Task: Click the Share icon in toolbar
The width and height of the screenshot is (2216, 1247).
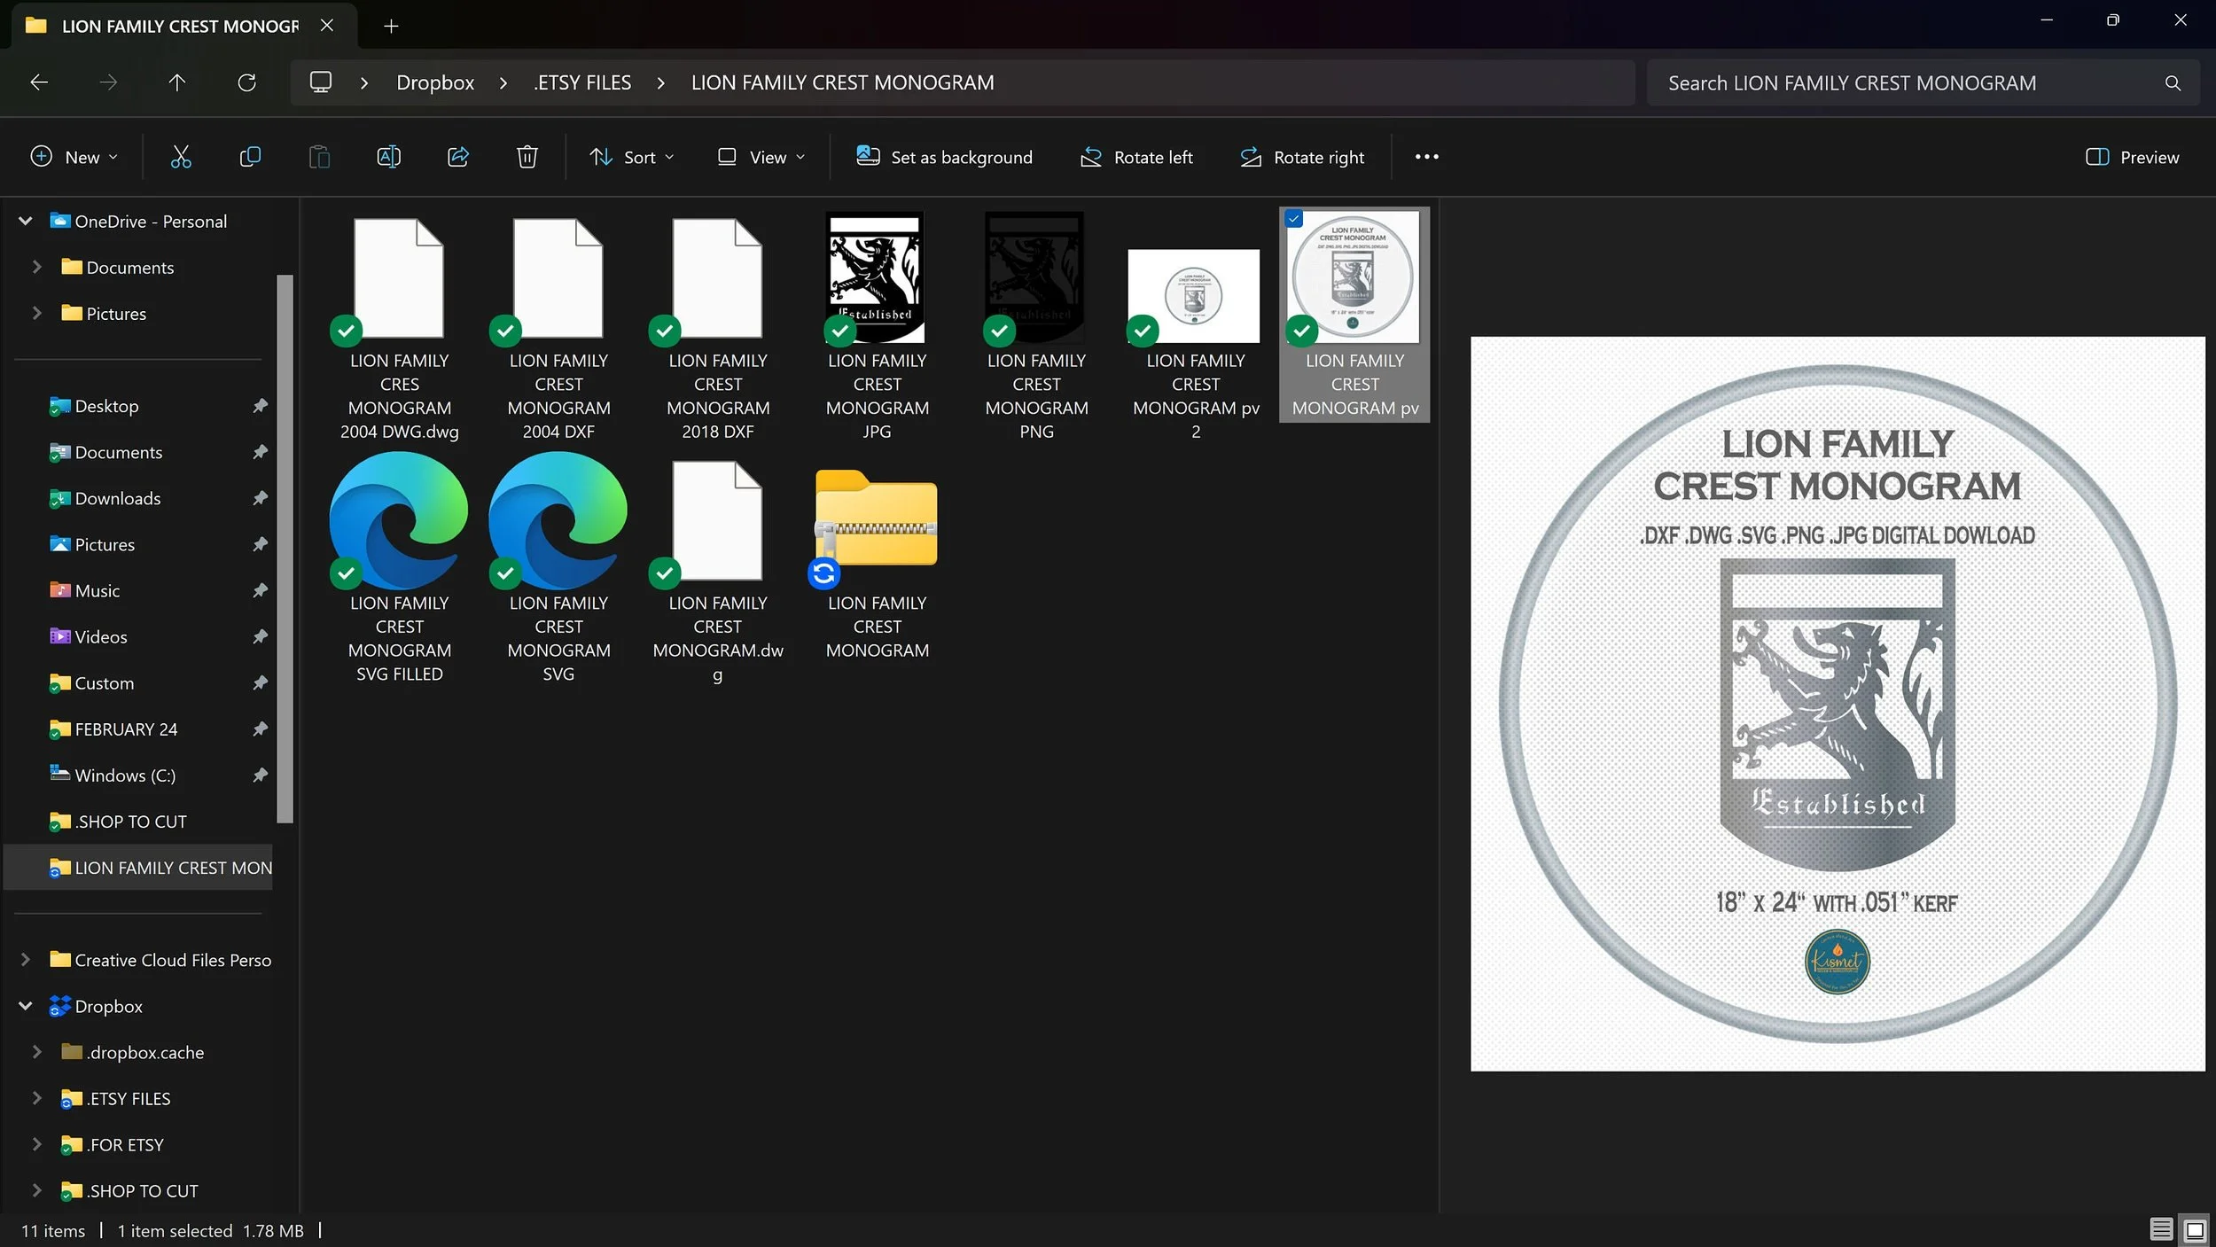Action: 457,157
